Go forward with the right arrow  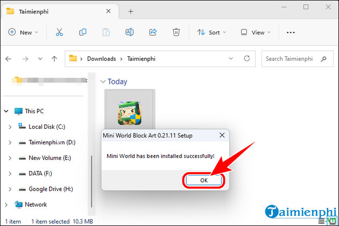(x=25, y=59)
